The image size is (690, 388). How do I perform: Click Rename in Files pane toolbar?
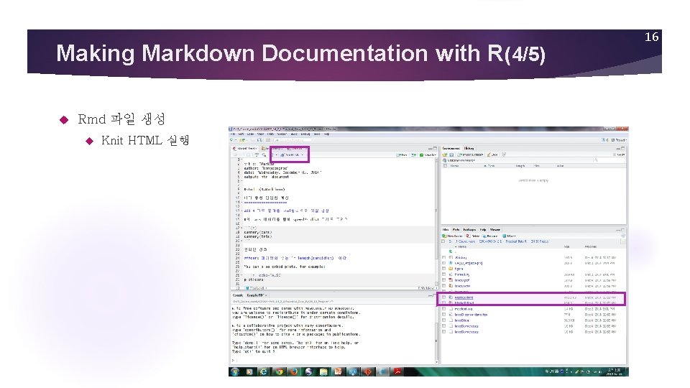(x=489, y=236)
